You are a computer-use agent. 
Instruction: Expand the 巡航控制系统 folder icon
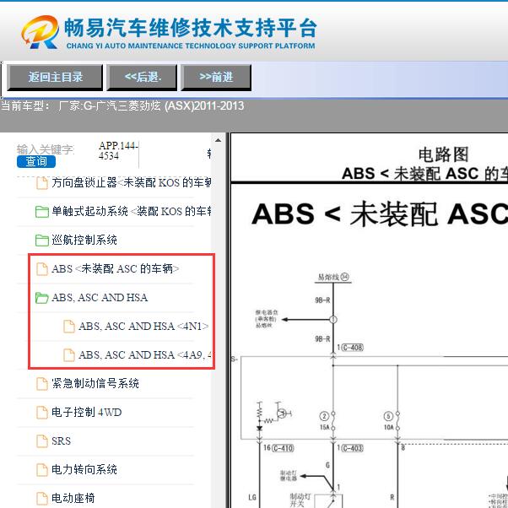coord(42,240)
